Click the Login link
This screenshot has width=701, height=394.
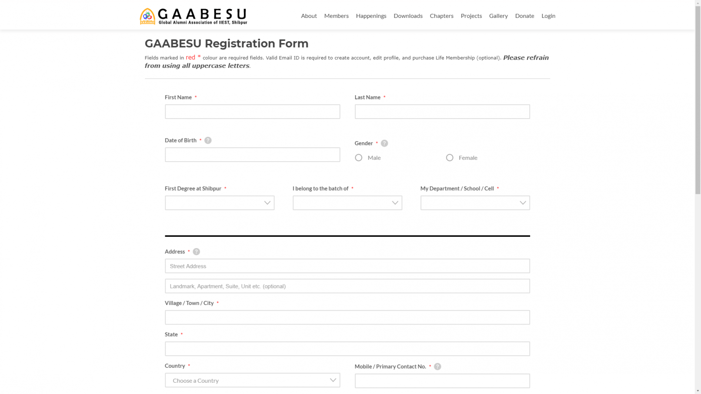click(x=548, y=16)
